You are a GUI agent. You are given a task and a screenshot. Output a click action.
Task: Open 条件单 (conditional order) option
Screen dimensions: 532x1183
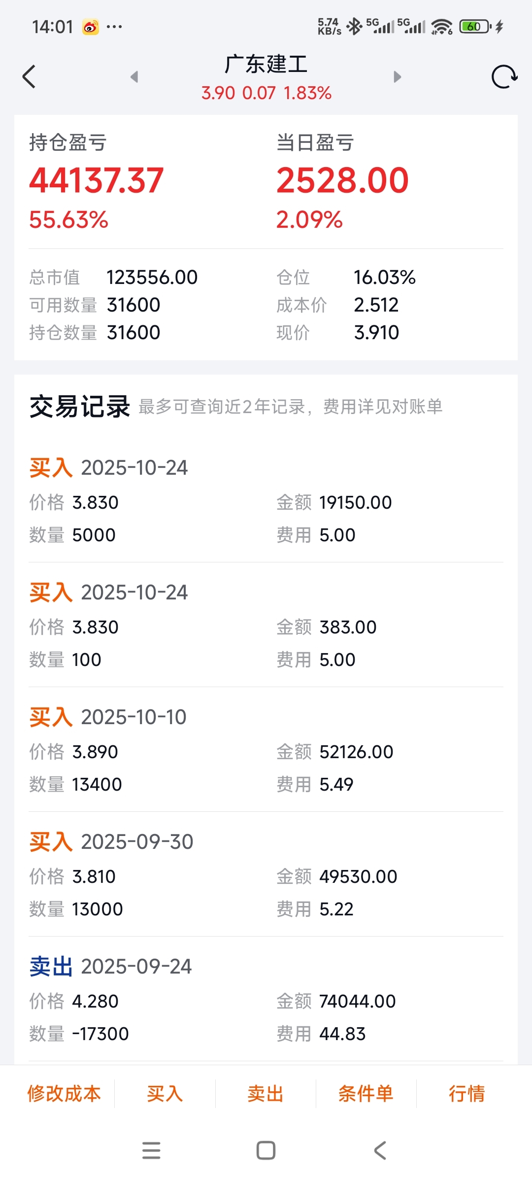pos(366,1094)
